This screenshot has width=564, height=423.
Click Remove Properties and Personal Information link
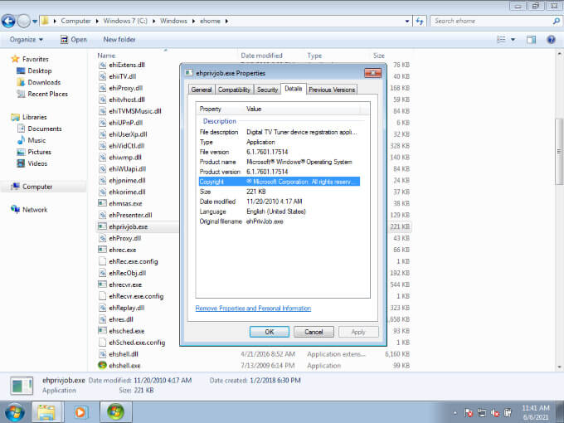pos(253,309)
